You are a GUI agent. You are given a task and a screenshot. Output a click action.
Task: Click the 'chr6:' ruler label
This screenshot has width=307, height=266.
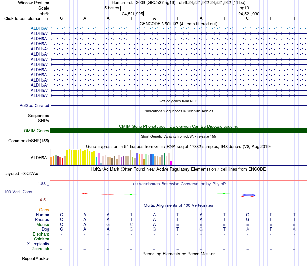44,14
